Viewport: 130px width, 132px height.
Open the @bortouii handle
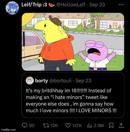click(x=60, y=81)
